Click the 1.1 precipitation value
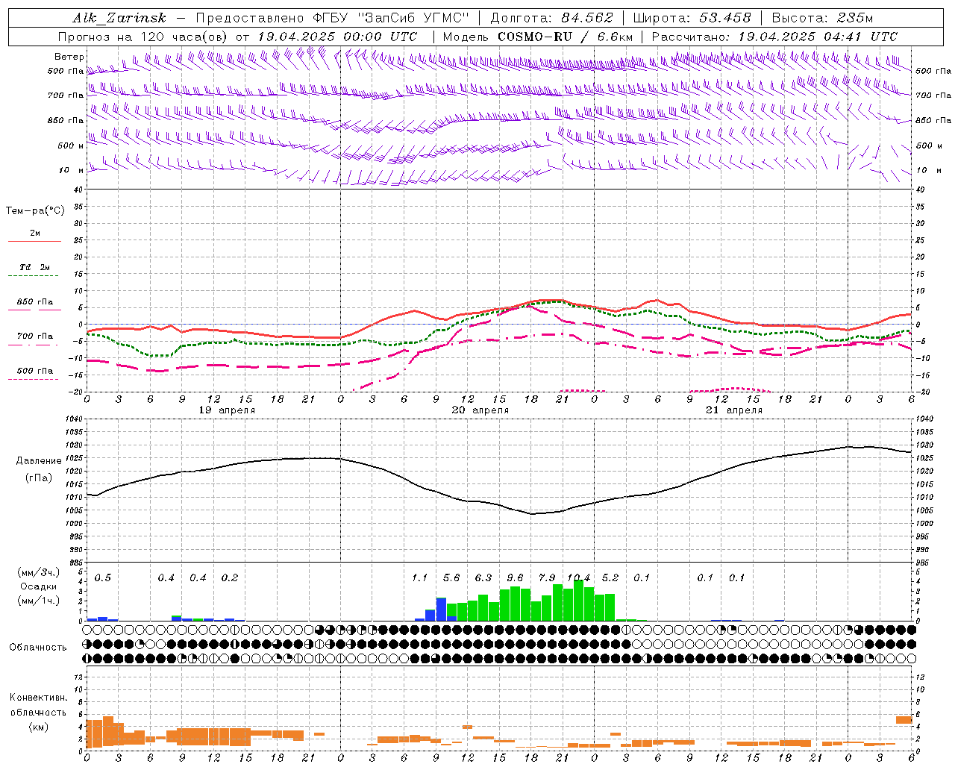This screenshot has width=955, height=764. (420, 578)
